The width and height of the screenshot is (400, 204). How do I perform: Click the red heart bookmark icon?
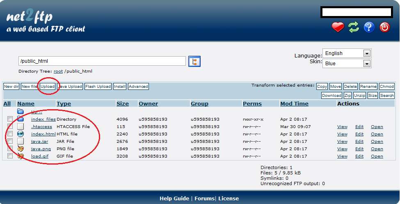pos(338,27)
